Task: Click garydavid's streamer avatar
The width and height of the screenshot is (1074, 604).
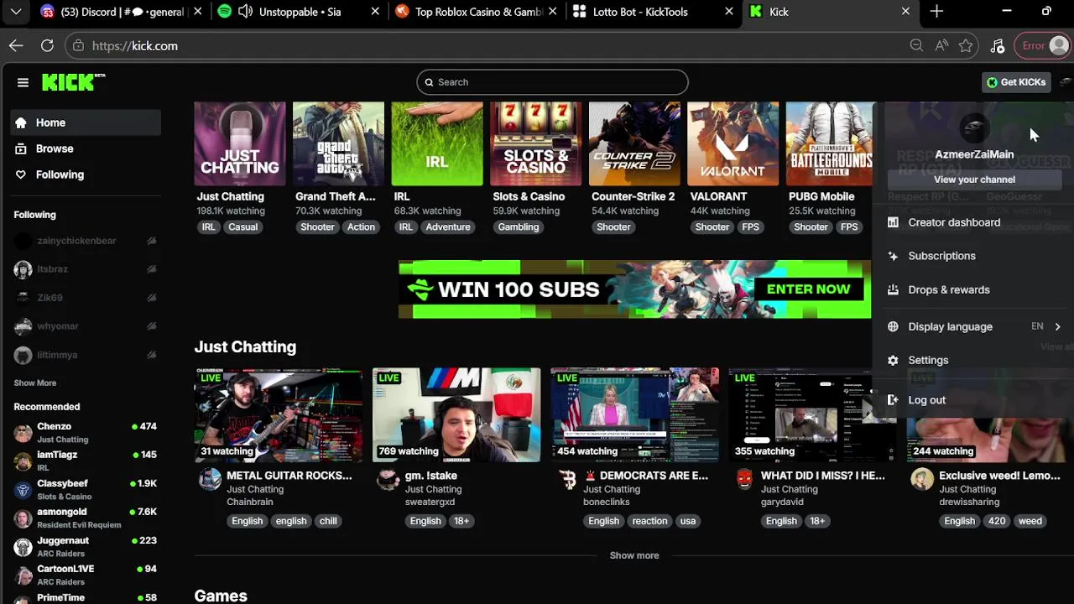Action: tap(744, 479)
